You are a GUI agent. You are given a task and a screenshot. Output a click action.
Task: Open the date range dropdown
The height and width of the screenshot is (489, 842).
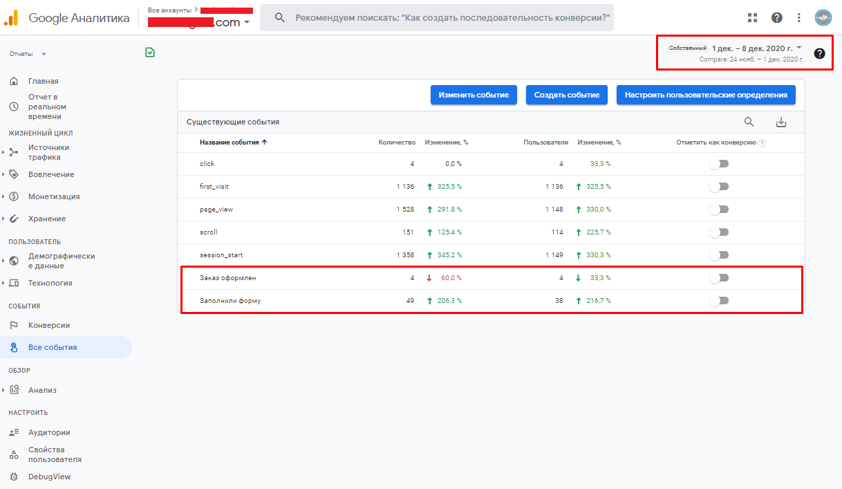pos(756,48)
